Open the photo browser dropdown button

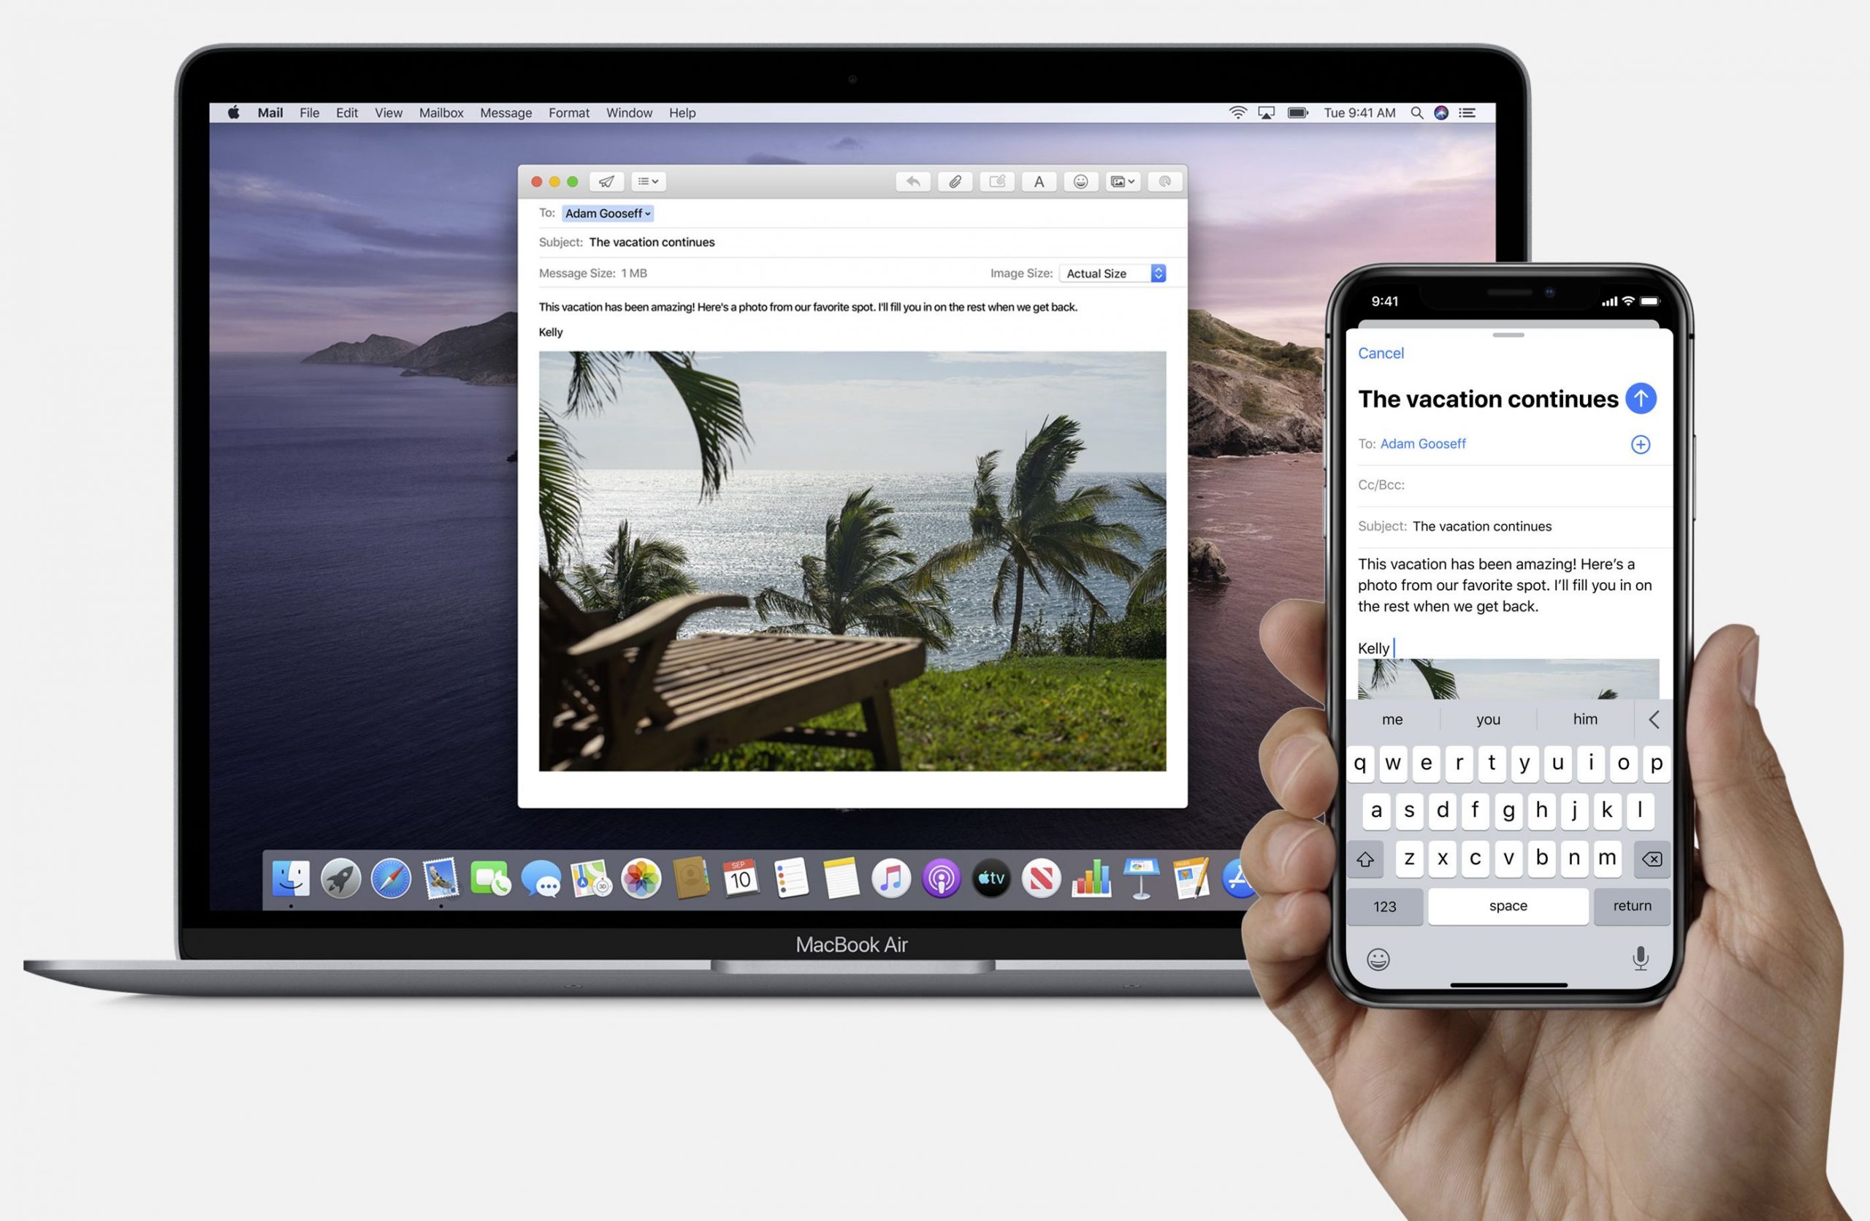[x=1122, y=181]
